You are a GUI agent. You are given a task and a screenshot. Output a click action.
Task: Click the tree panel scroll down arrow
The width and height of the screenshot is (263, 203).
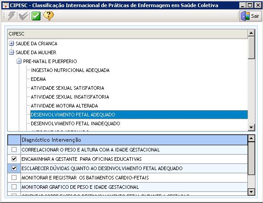click(251, 127)
